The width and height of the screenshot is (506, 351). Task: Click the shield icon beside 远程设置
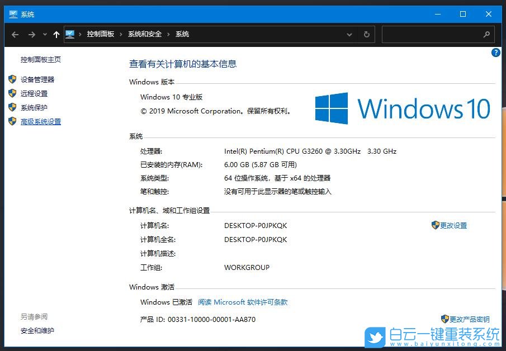[x=13, y=93]
